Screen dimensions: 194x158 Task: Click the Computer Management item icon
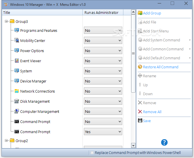coord(17,111)
